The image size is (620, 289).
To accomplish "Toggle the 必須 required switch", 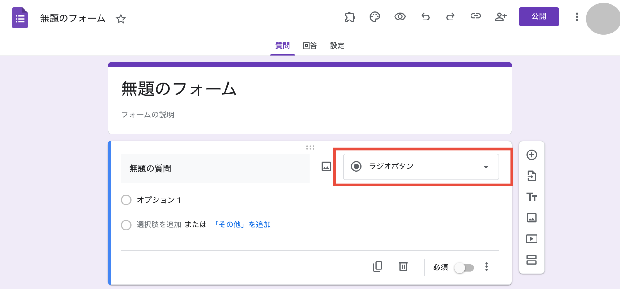I will (x=464, y=268).
